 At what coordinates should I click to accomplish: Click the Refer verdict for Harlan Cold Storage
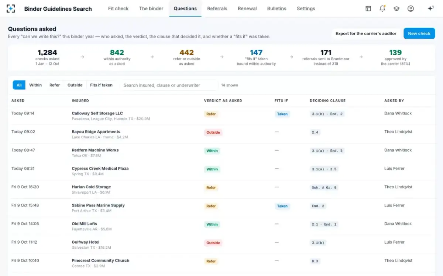click(211, 188)
